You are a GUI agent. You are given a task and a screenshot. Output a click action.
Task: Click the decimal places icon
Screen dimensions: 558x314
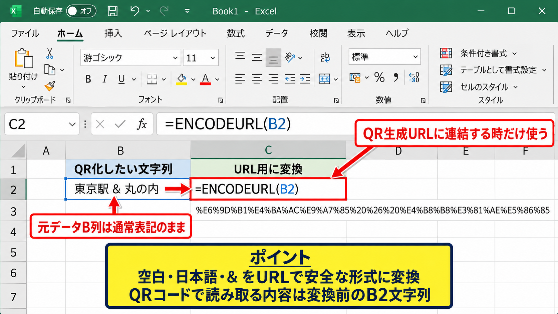(x=414, y=78)
